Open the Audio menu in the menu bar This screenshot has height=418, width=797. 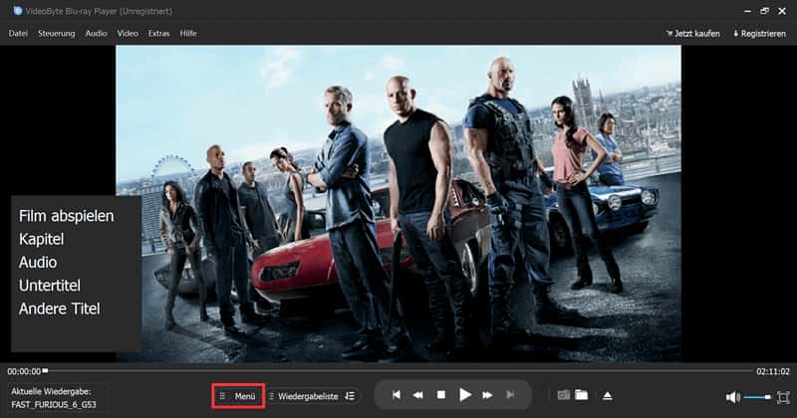96,34
